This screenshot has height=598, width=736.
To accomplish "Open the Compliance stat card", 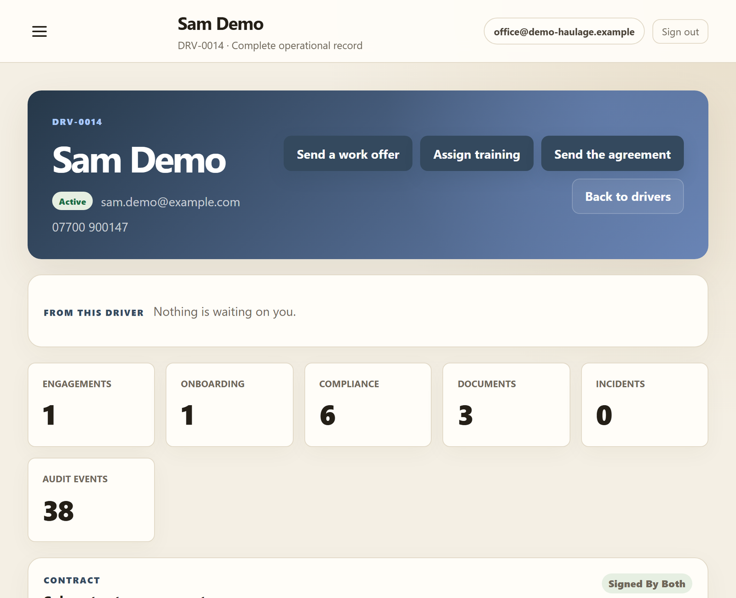I will click(368, 405).
